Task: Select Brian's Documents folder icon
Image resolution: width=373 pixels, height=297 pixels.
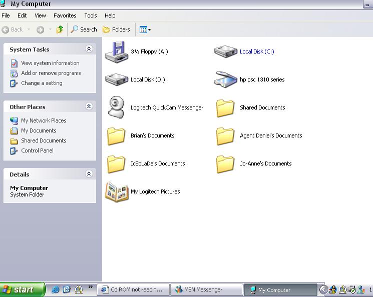Action: tap(116, 136)
